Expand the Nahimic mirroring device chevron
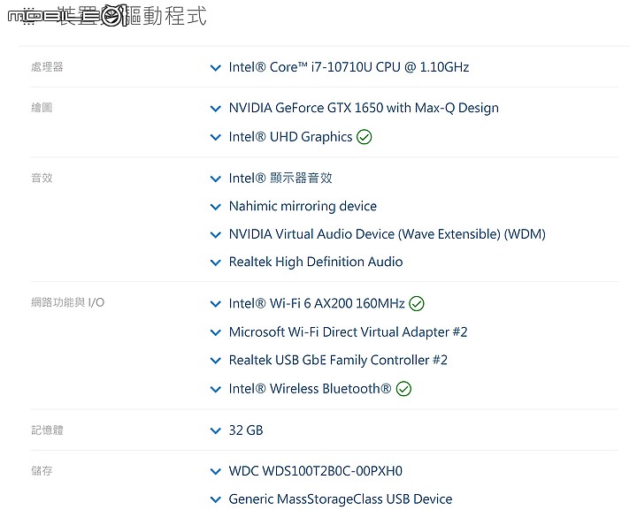637x510 pixels. pyautogui.click(x=216, y=207)
